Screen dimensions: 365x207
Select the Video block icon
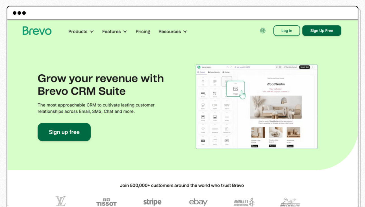pos(227,141)
